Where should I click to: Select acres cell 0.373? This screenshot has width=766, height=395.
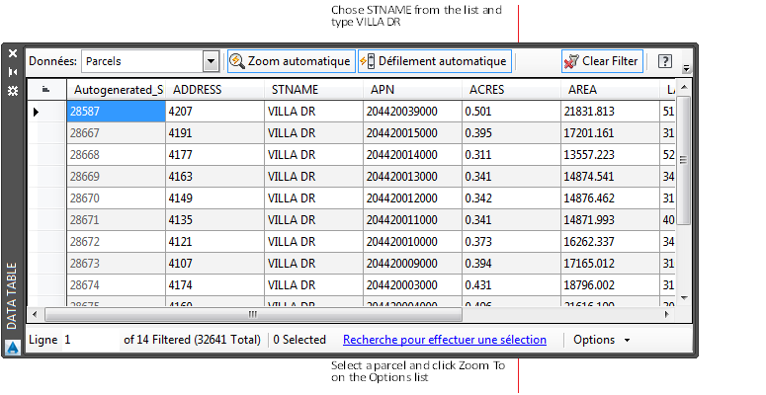coord(511,242)
